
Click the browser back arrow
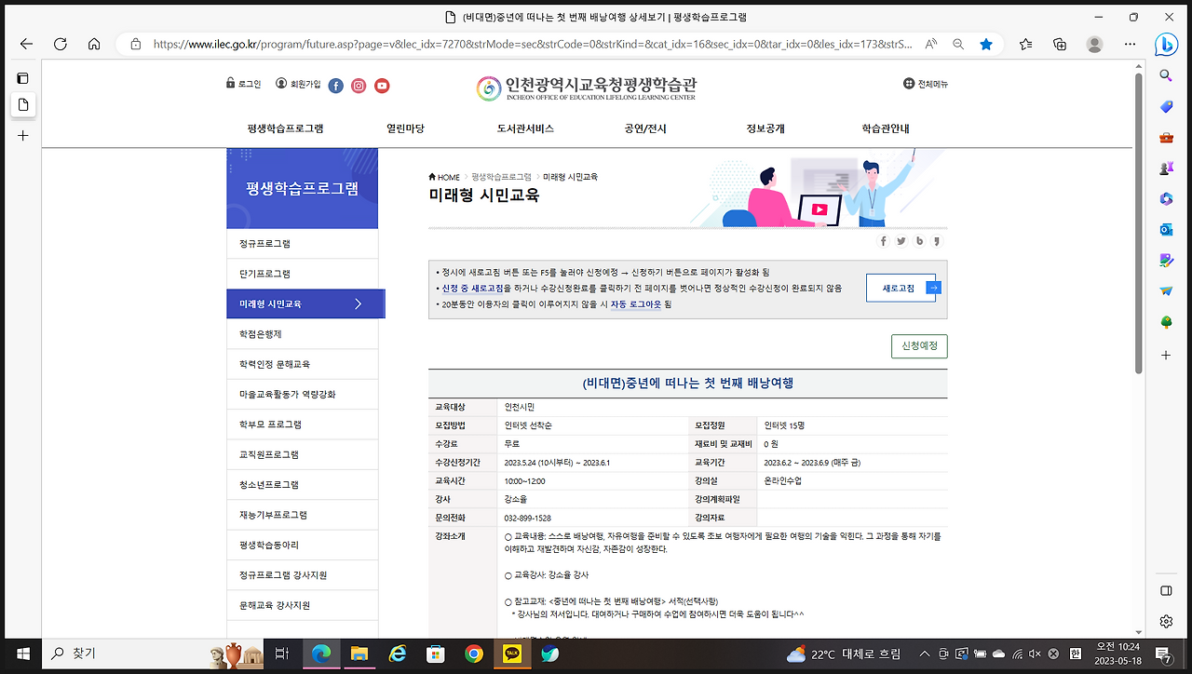[x=26, y=44]
